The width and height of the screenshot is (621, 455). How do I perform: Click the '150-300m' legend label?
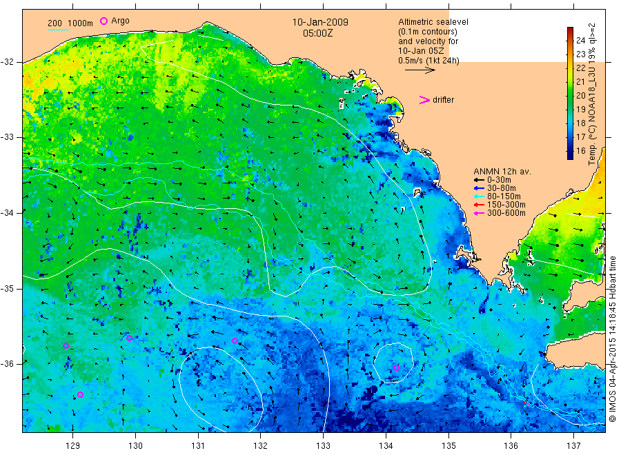click(506, 205)
